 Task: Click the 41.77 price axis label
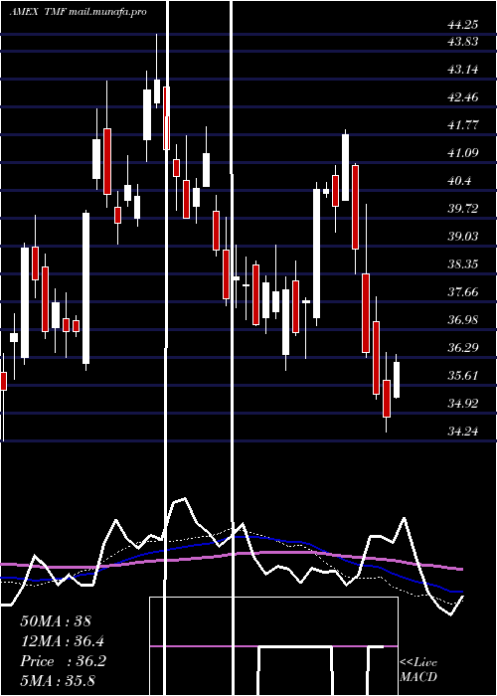click(463, 125)
